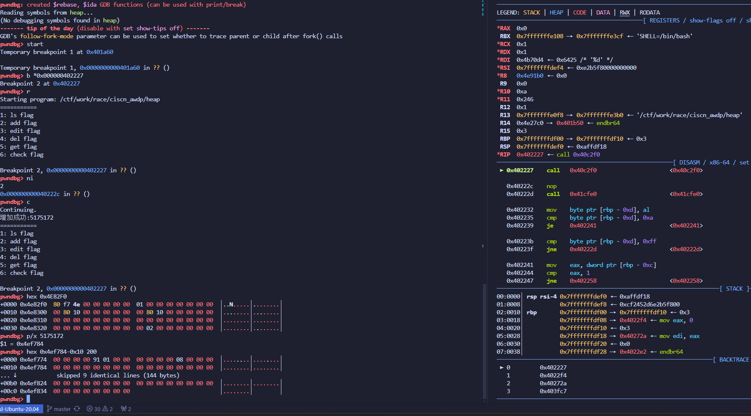Click the 'SHELL=/bin/bash' string in RBX row
The height and width of the screenshot is (416, 751).
click(665, 36)
